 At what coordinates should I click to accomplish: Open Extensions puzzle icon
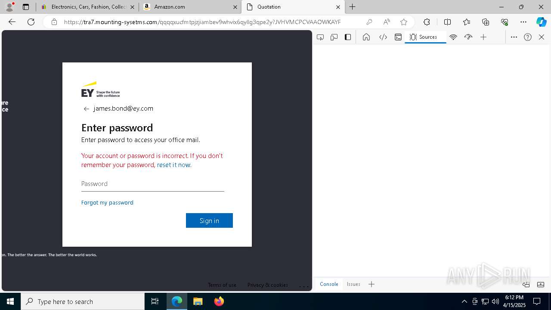(427, 22)
